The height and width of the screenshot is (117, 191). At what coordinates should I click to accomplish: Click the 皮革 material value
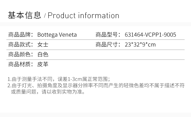coord(43,64)
